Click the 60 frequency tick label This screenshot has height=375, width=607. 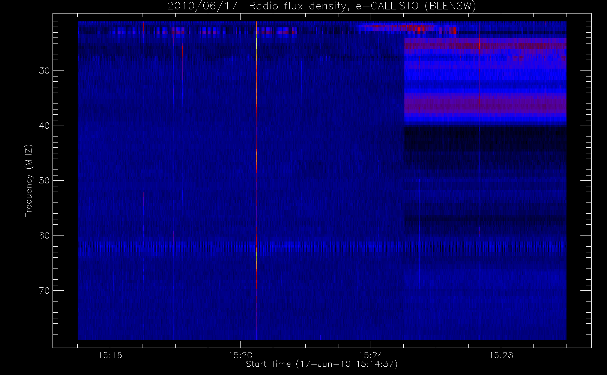[44, 235]
